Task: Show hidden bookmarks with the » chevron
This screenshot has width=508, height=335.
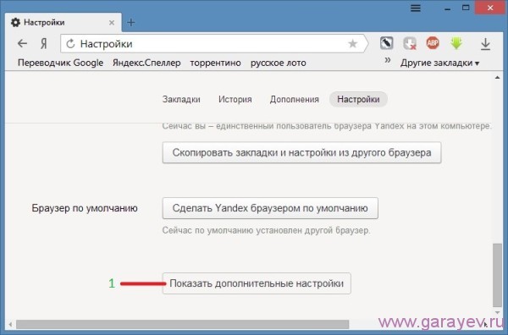Action: [x=388, y=60]
